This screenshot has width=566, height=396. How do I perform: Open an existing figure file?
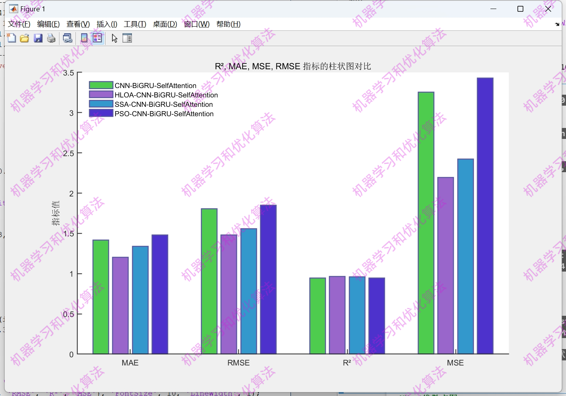point(25,38)
